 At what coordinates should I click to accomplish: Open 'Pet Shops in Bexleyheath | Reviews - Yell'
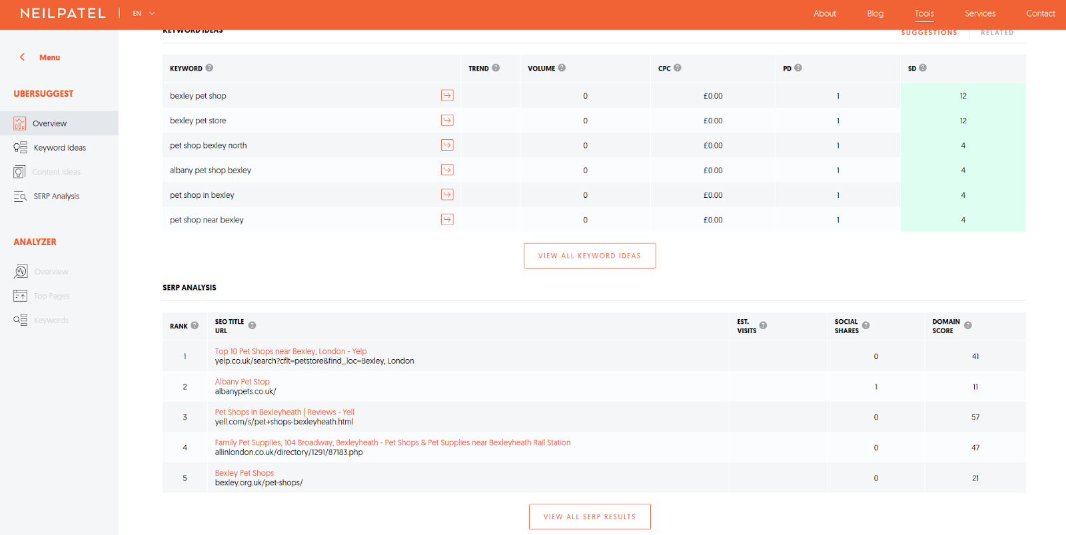click(x=284, y=412)
